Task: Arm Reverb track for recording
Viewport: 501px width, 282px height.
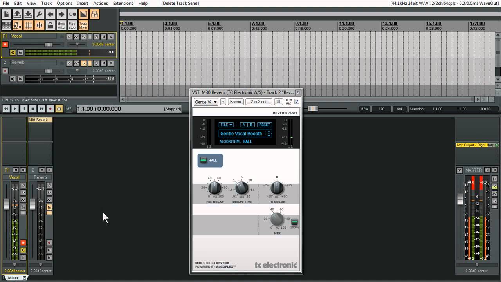Action: 5,71
